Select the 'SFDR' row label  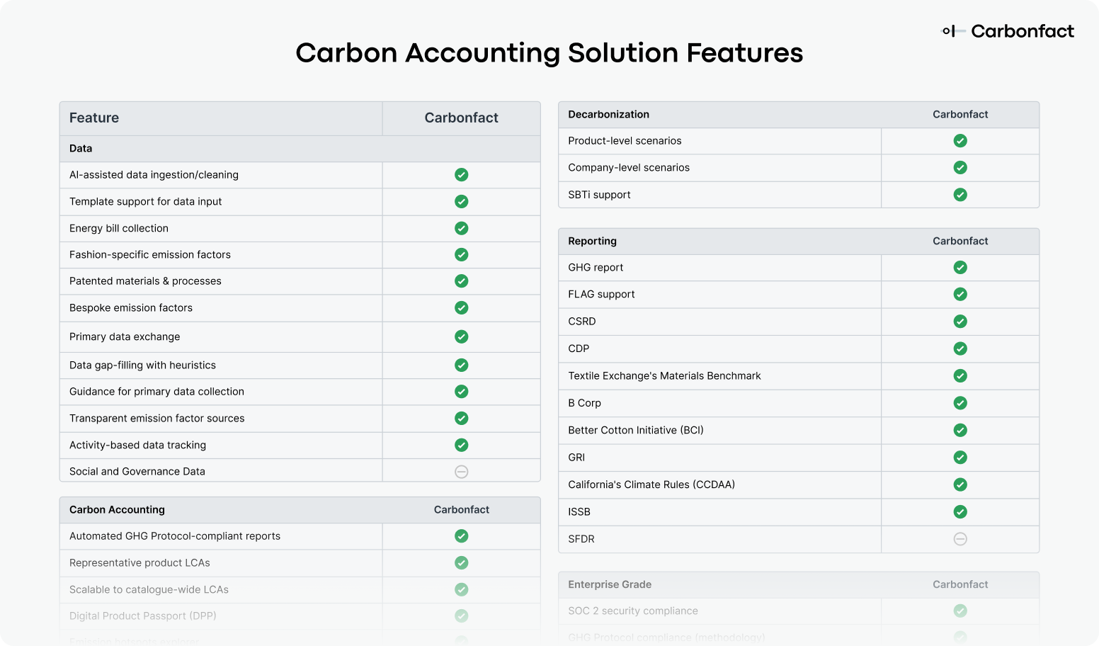tap(581, 539)
